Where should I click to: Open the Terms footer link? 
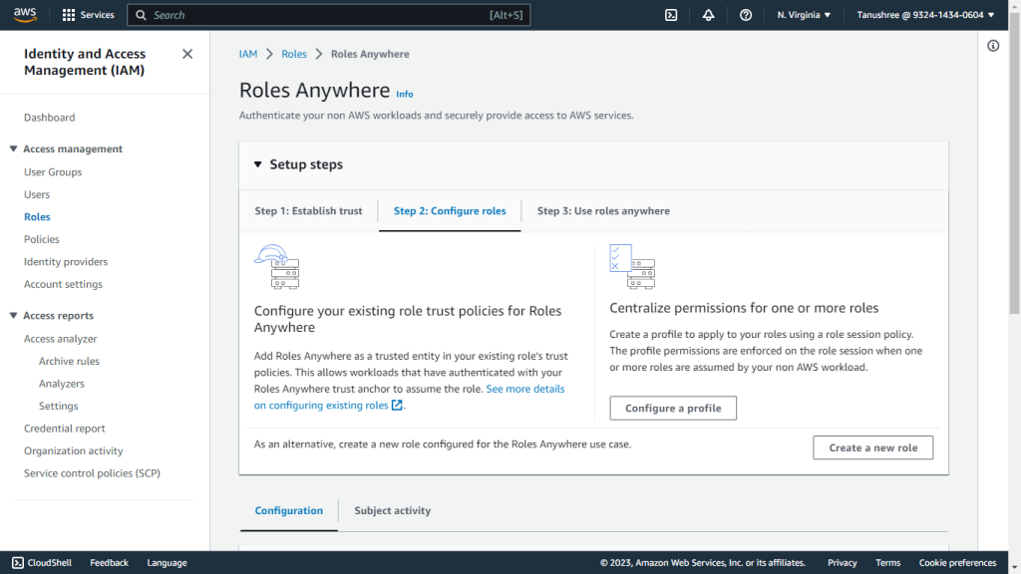coord(887,563)
